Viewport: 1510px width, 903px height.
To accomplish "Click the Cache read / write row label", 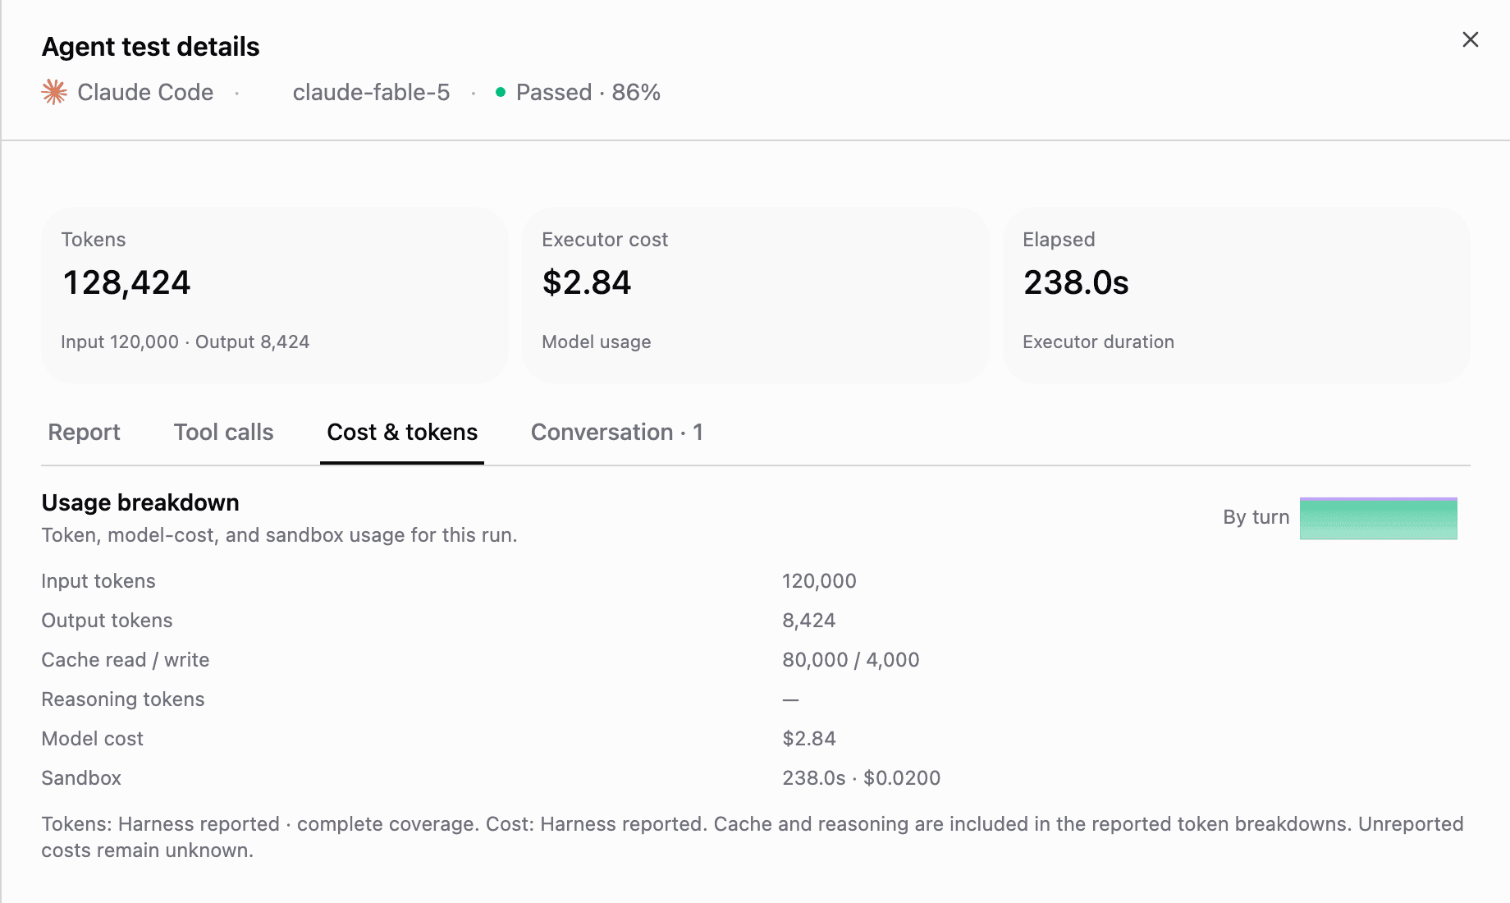I will click(126, 660).
